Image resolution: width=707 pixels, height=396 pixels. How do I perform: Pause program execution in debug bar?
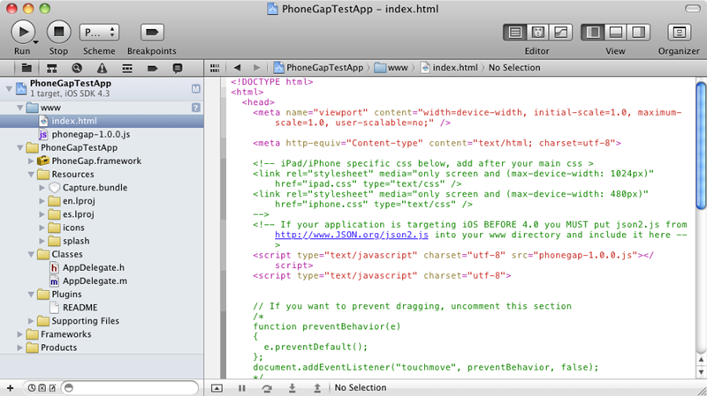pyautogui.click(x=242, y=388)
